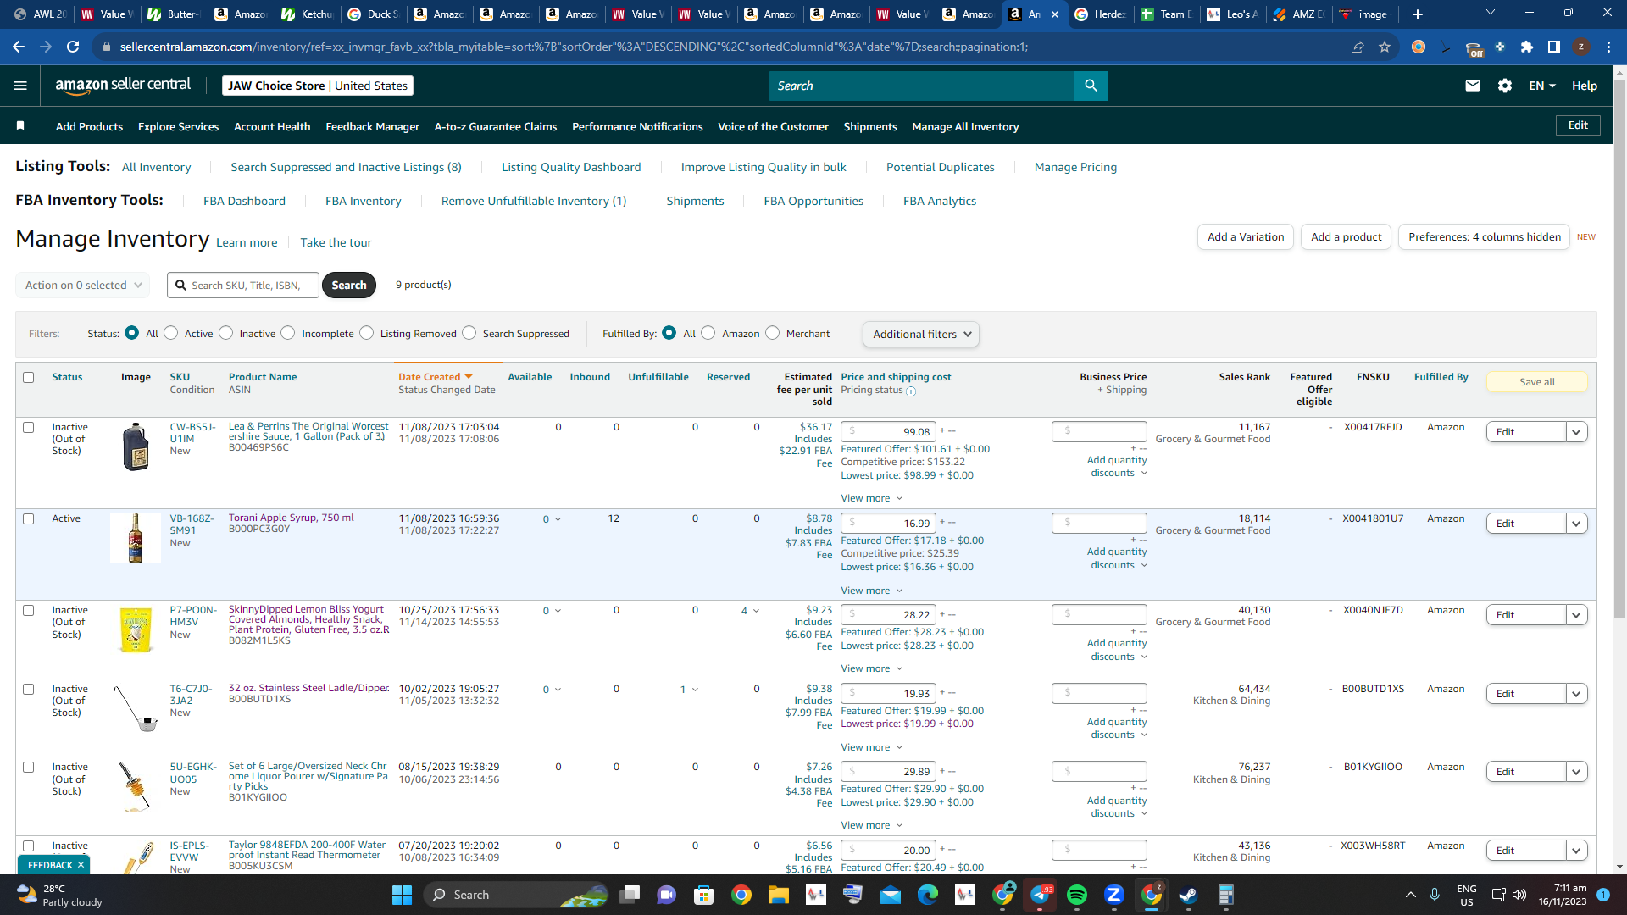Select the Active status radio button
1627x915 pixels.
(x=171, y=333)
